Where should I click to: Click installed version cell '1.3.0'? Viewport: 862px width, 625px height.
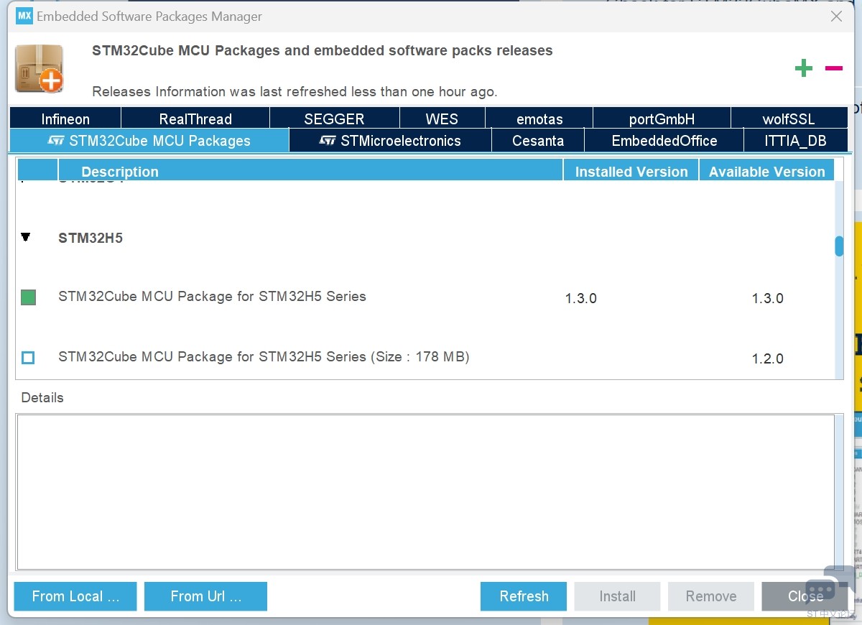[x=581, y=298]
